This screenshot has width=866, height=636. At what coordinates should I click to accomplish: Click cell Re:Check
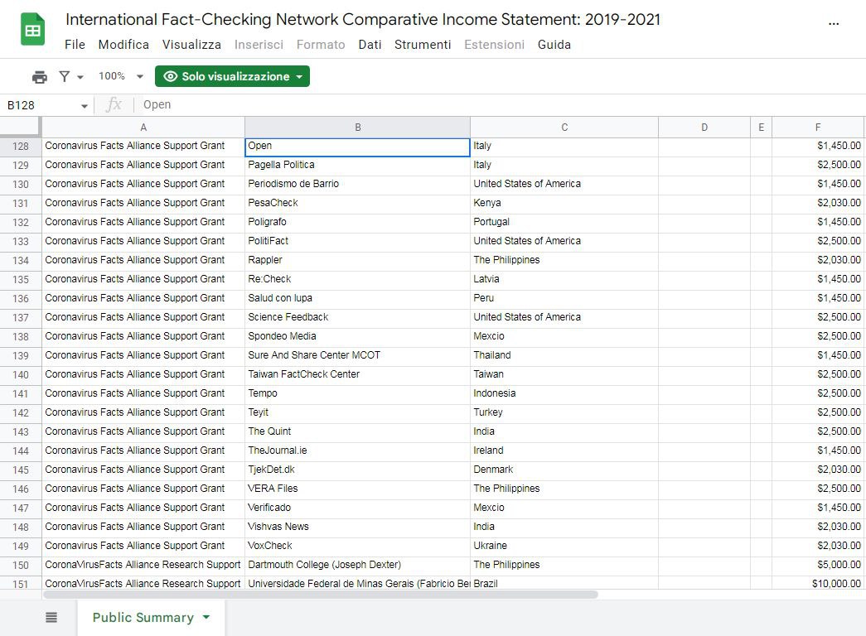point(357,279)
